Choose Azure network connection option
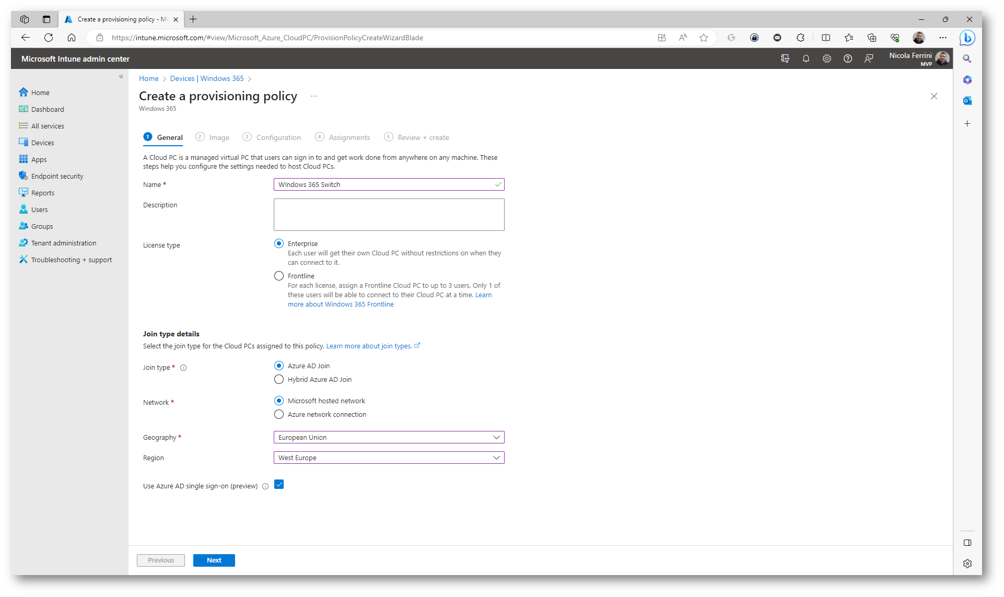 coord(279,414)
